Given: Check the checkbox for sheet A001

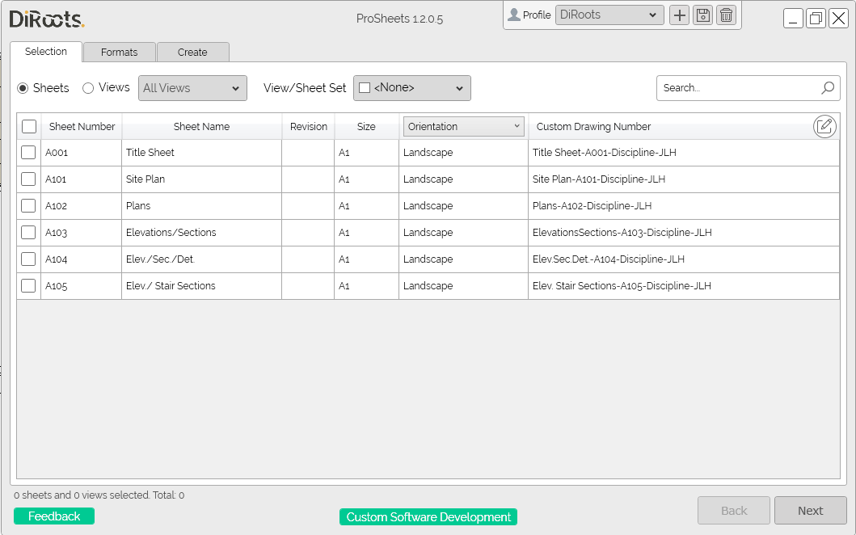Looking at the screenshot, I should 28,152.
